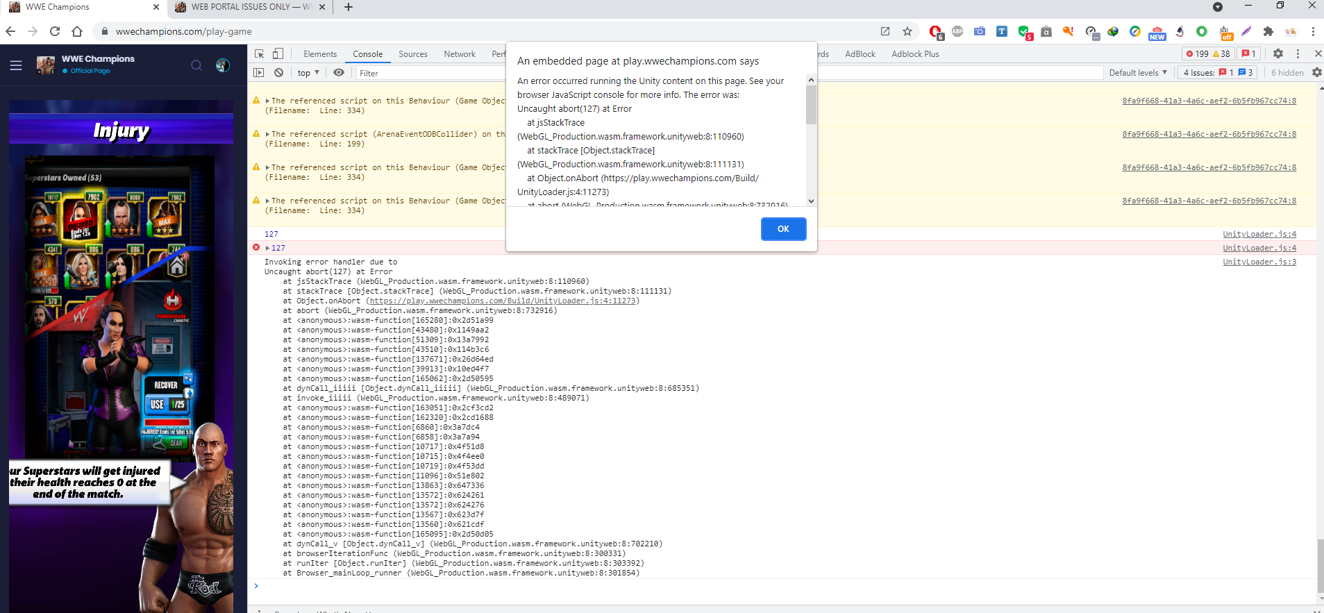1324x613 pixels.
Task: Click the Official Page verified label
Action: tap(90, 71)
